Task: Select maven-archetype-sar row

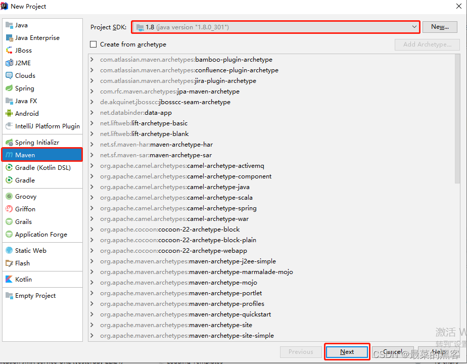Action: click(271, 155)
